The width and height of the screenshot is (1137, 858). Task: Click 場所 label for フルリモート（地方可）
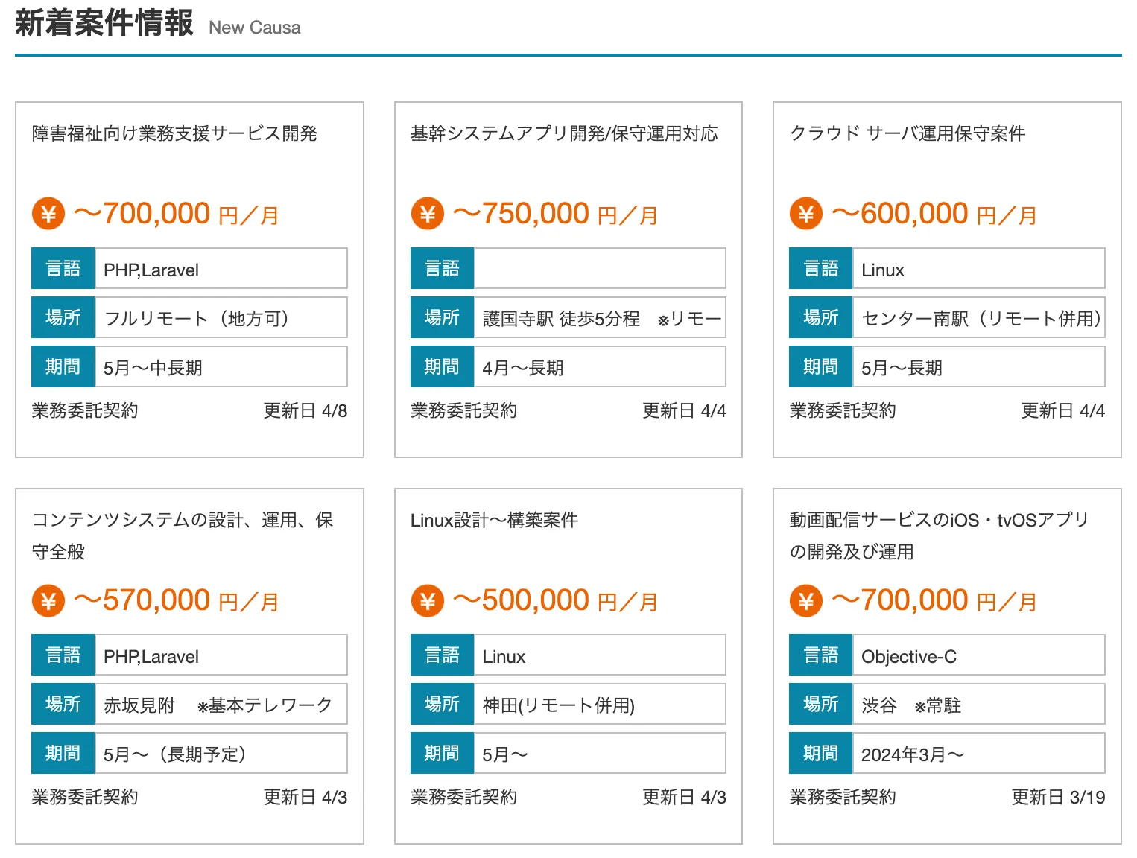tap(63, 317)
